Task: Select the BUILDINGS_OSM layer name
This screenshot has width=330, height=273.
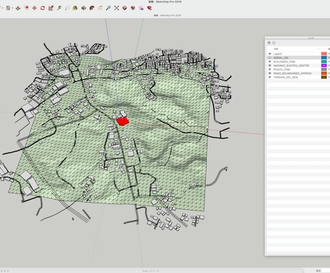Action: tap(284, 62)
